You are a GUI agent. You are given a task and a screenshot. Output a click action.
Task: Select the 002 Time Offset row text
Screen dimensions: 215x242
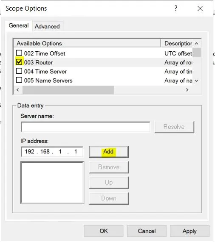[45, 53]
